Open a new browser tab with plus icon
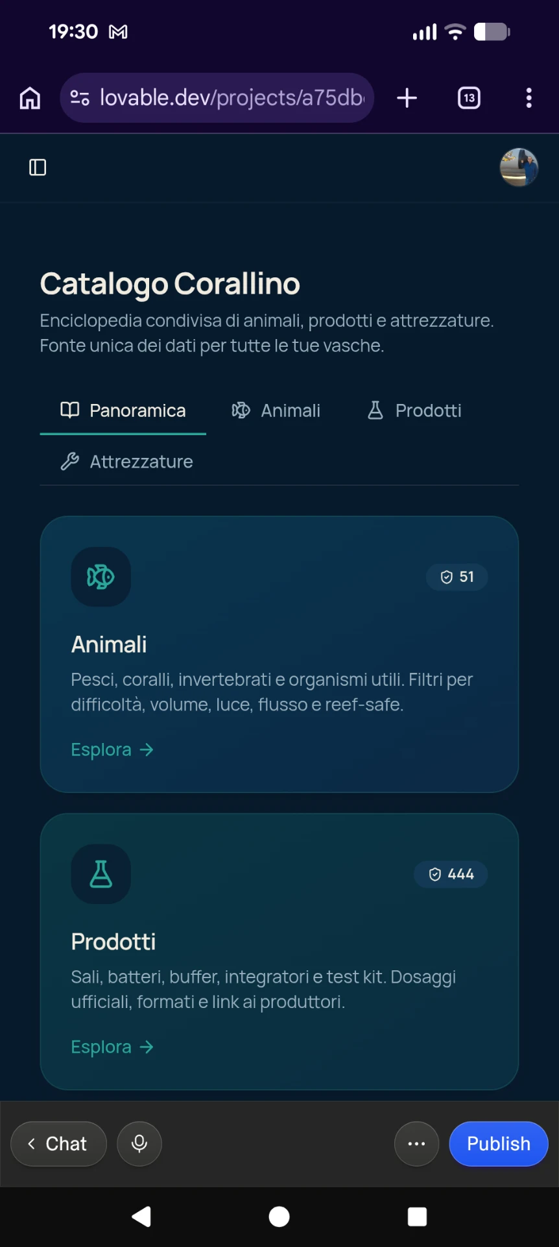559x1247 pixels. (x=407, y=98)
